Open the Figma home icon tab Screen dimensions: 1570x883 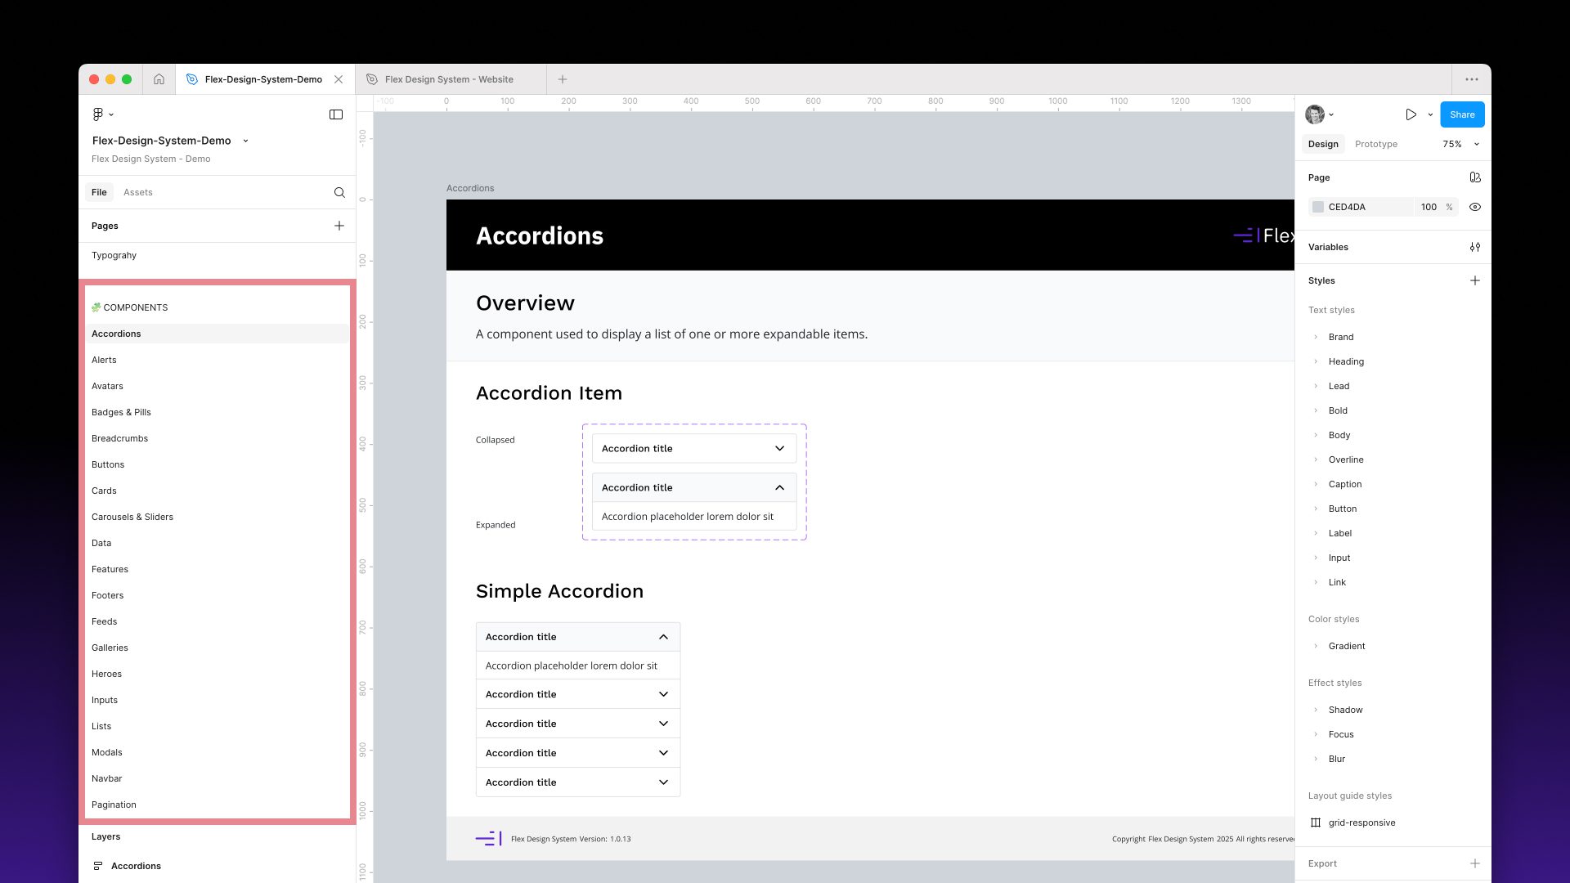point(159,79)
